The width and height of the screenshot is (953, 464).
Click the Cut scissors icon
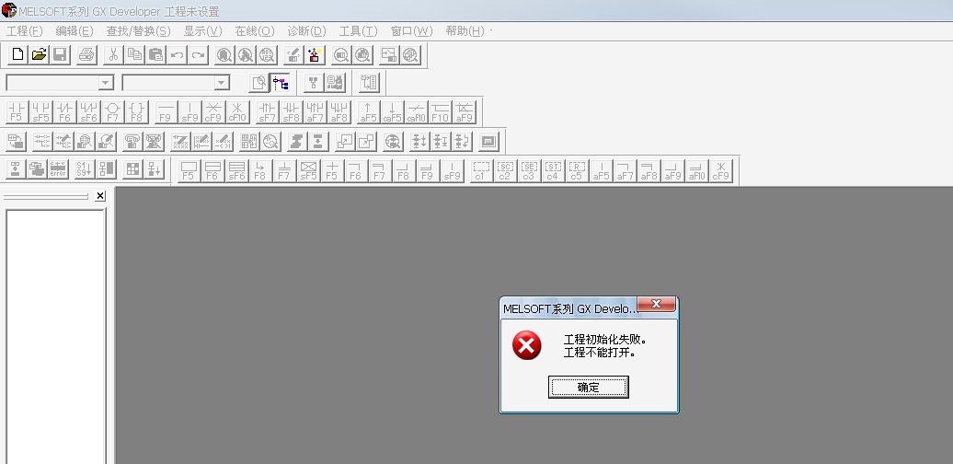click(113, 55)
